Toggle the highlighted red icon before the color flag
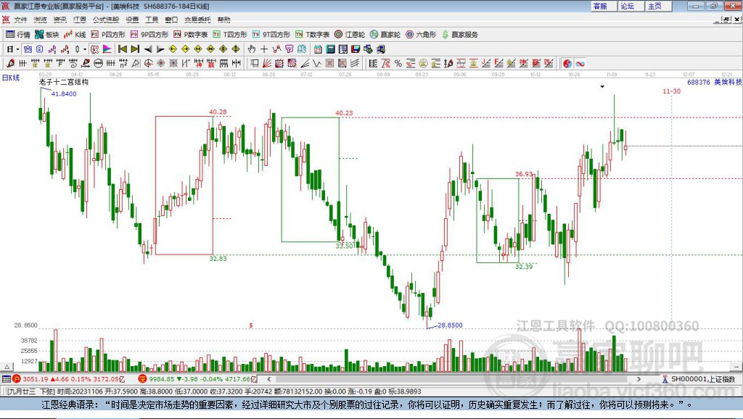 [95, 49]
